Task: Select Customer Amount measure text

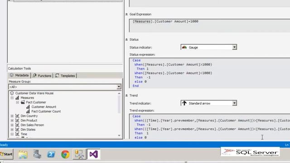Action: click(44, 107)
